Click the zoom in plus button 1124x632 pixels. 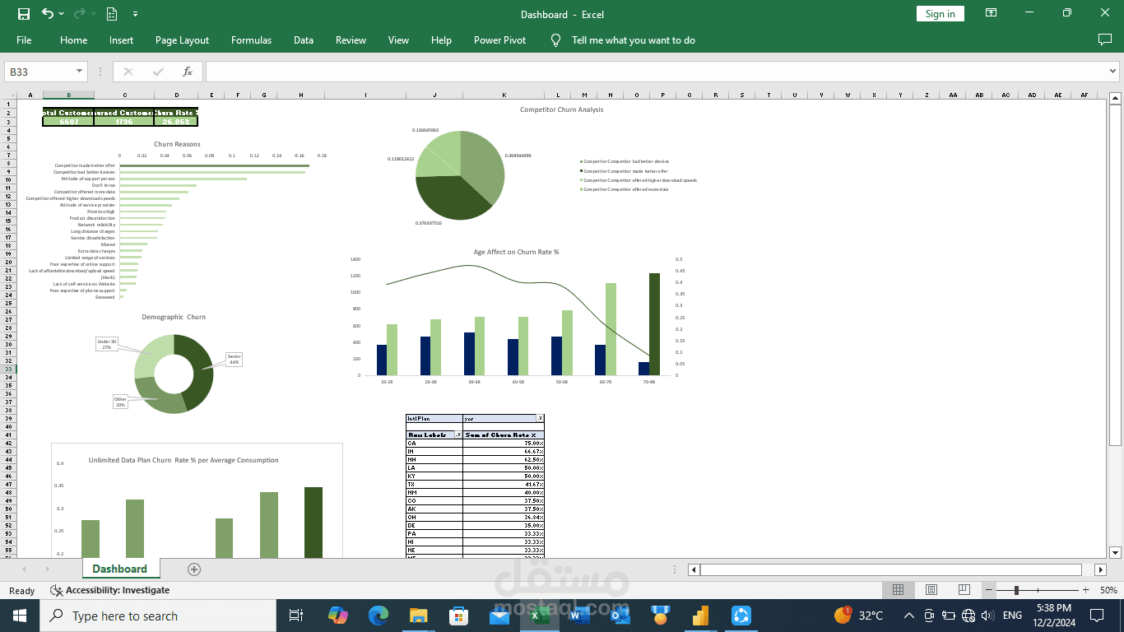[1086, 590]
